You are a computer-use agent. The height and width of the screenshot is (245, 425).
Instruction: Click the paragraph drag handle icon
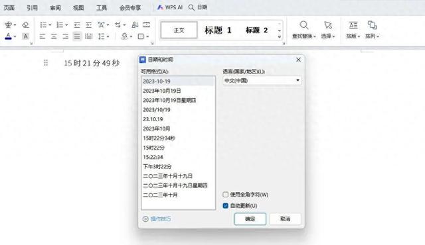[46, 63]
